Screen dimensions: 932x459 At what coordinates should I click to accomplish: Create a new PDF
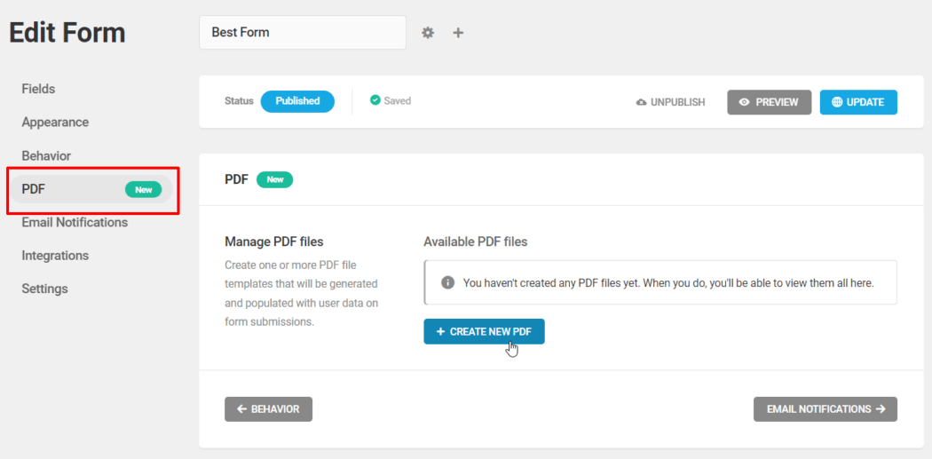[x=484, y=331]
